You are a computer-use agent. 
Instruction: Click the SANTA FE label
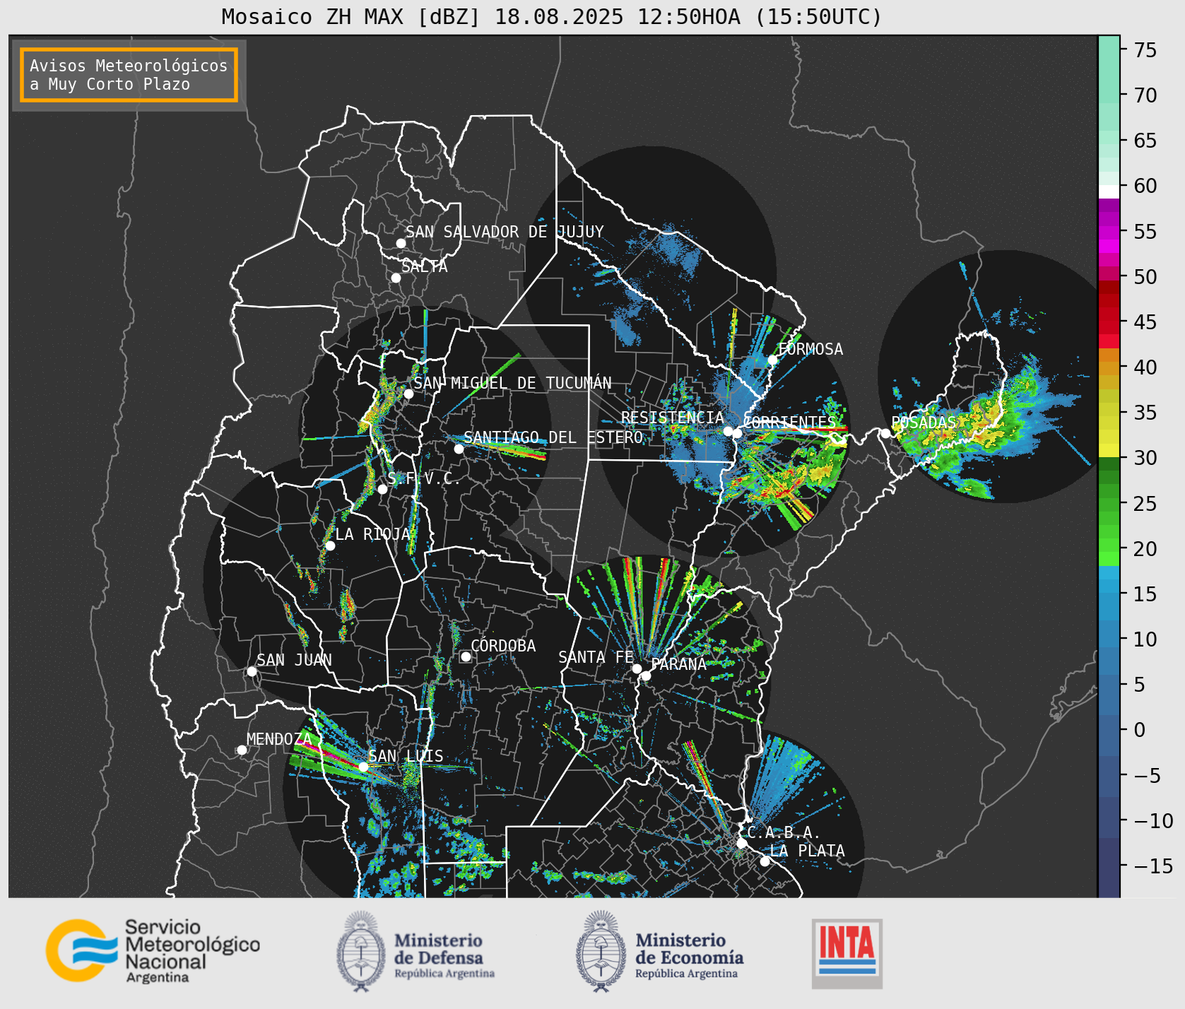pos(596,657)
